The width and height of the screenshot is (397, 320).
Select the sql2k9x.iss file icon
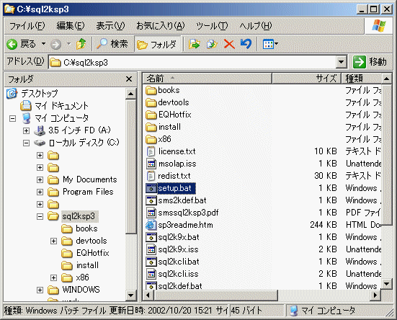pos(151,249)
